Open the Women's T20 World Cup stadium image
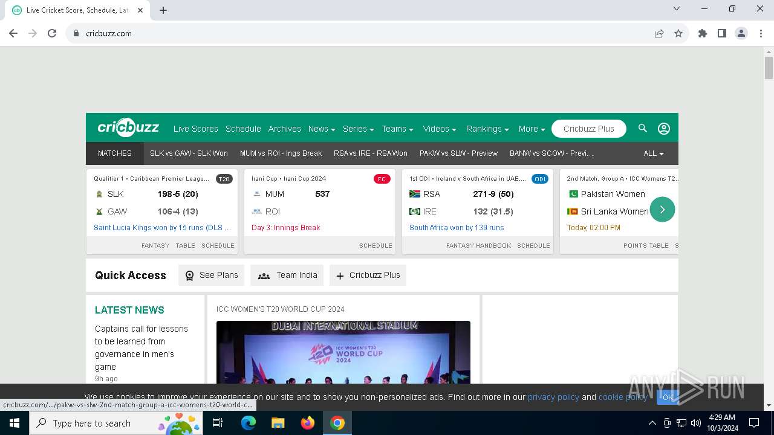Viewport: 774px width, 435px height. point(343,352)
